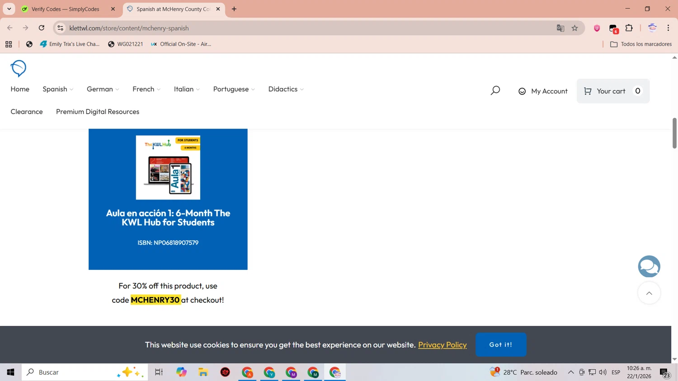Bookmark this page with star
678x381 pixels.
coord(575,28)
